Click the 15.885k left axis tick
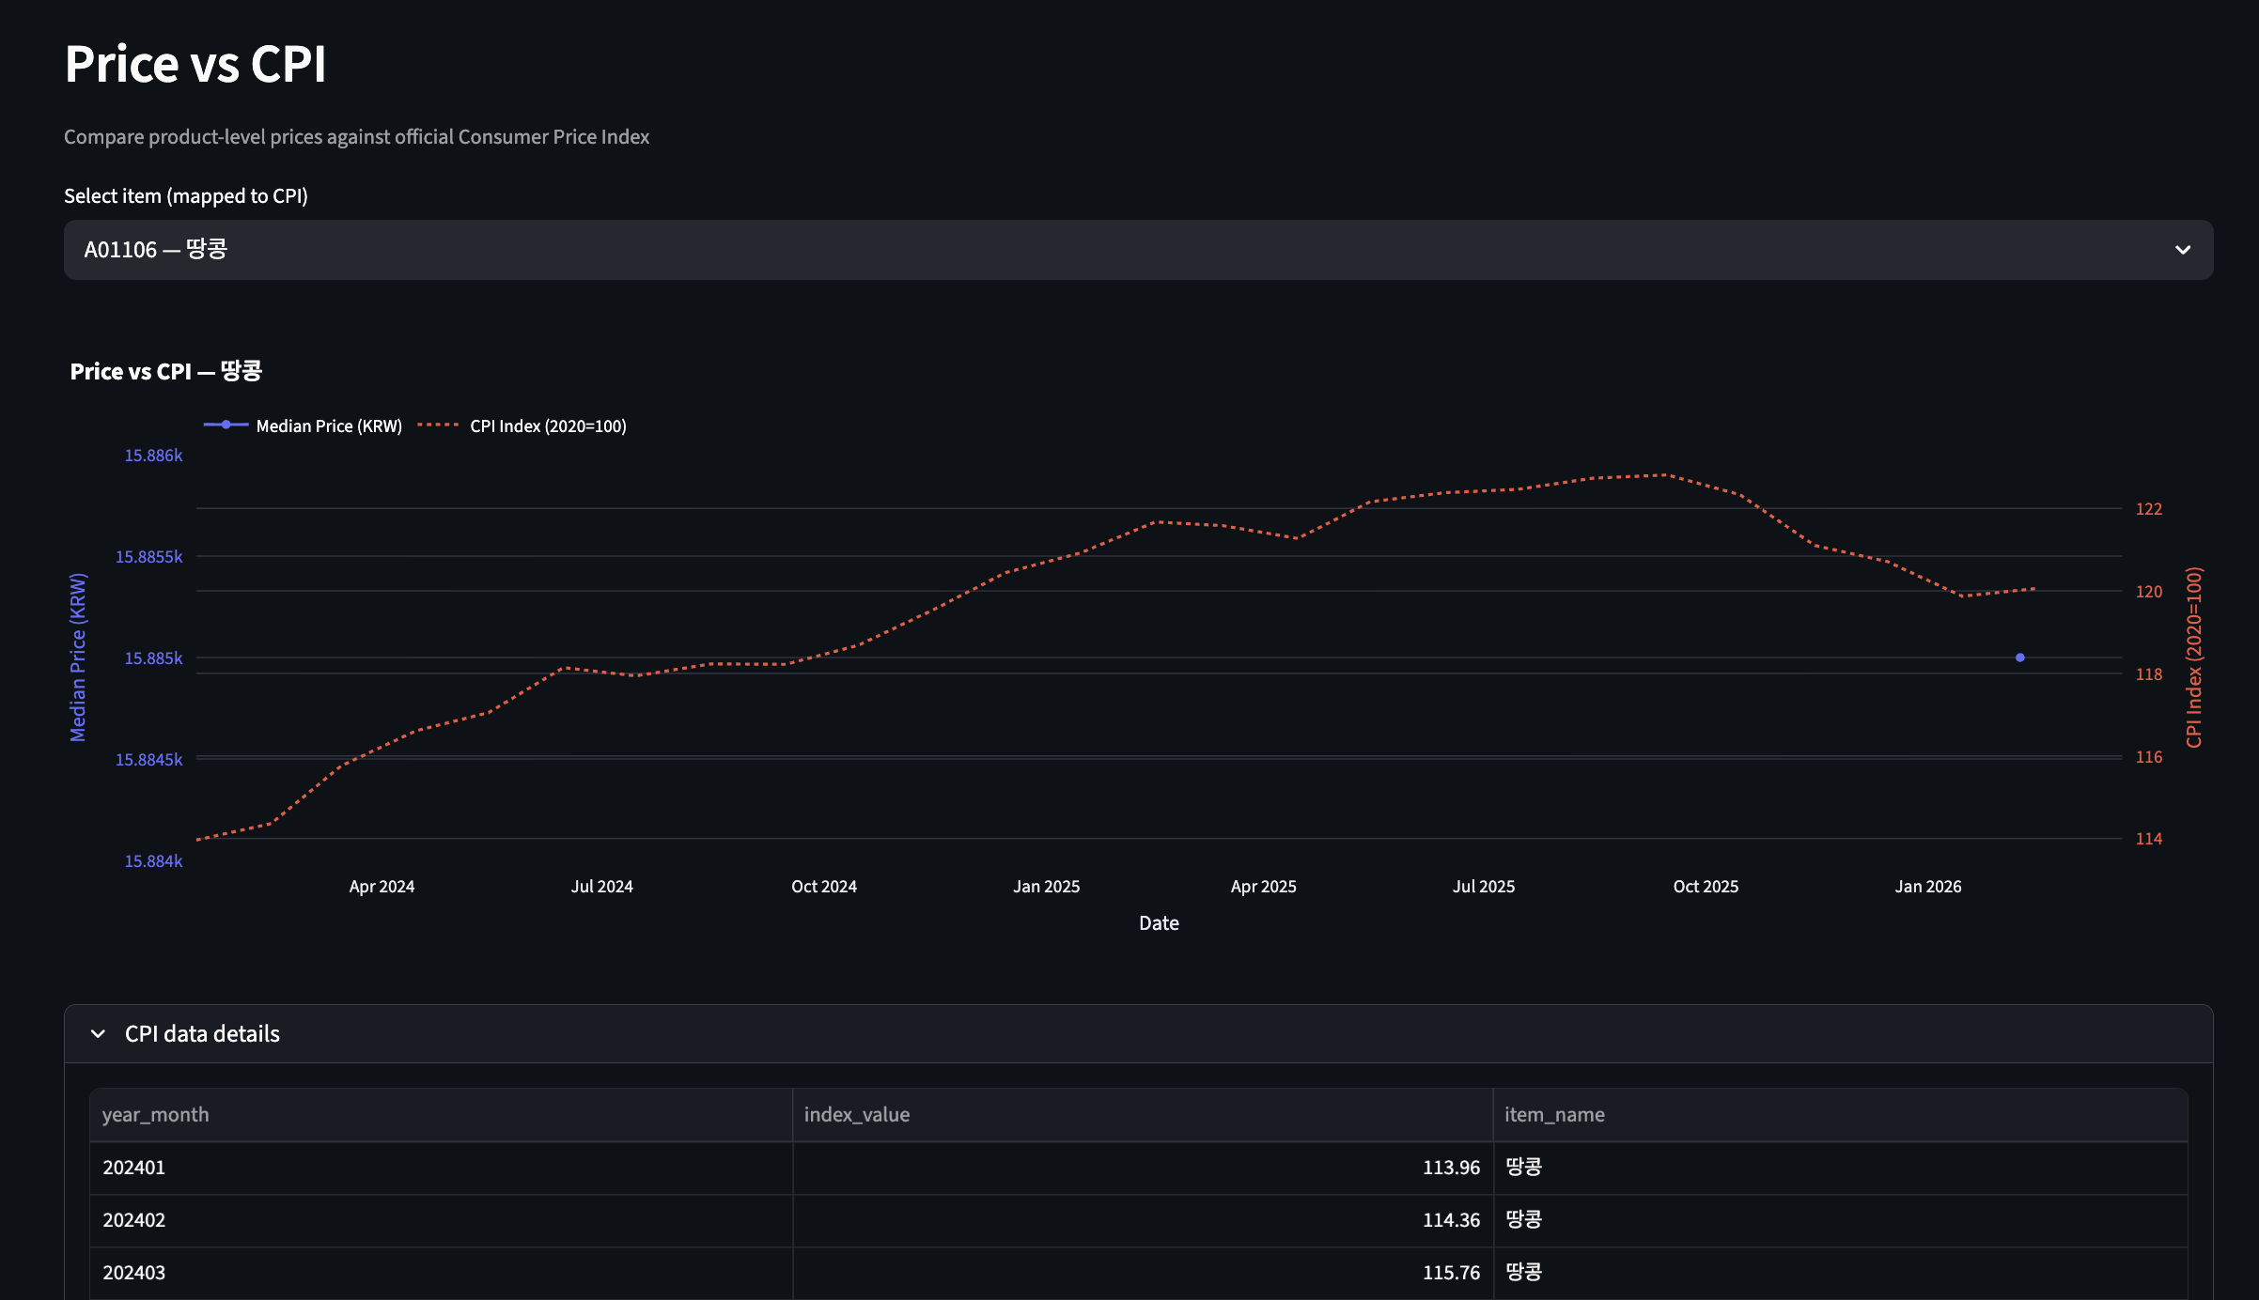Image resolution: width=2259 pixels, height=1300 pixels. tap(154, 658)
